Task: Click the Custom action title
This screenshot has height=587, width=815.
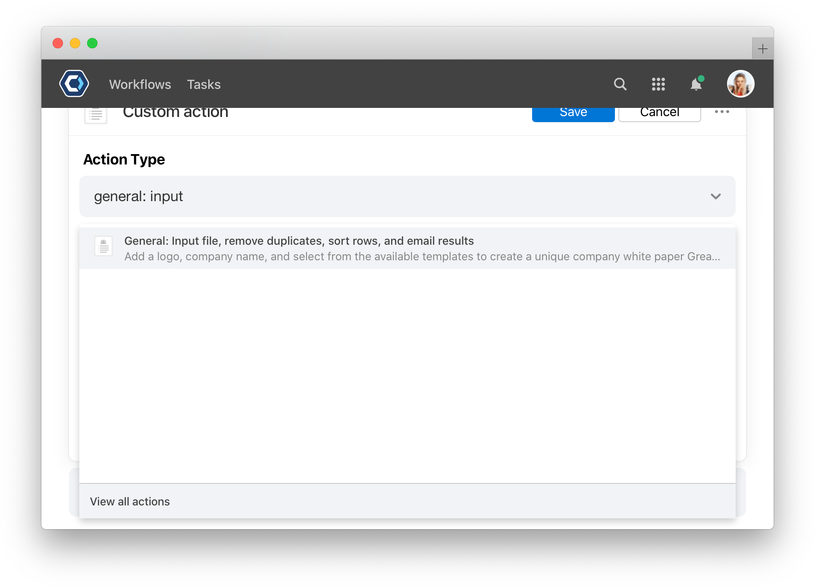Action: click(x=176, y=113)
